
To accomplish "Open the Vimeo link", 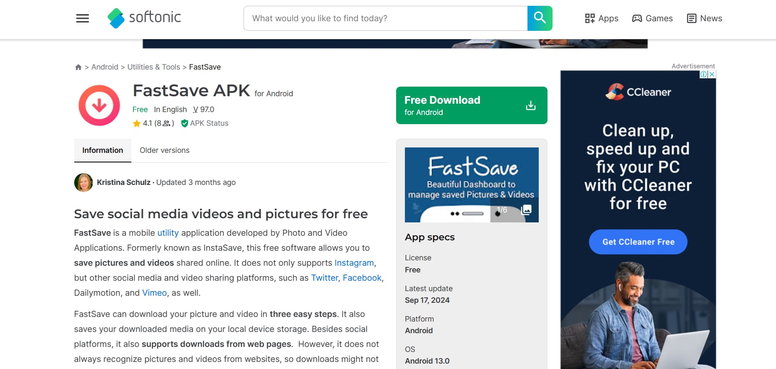I will pos(154,293).
